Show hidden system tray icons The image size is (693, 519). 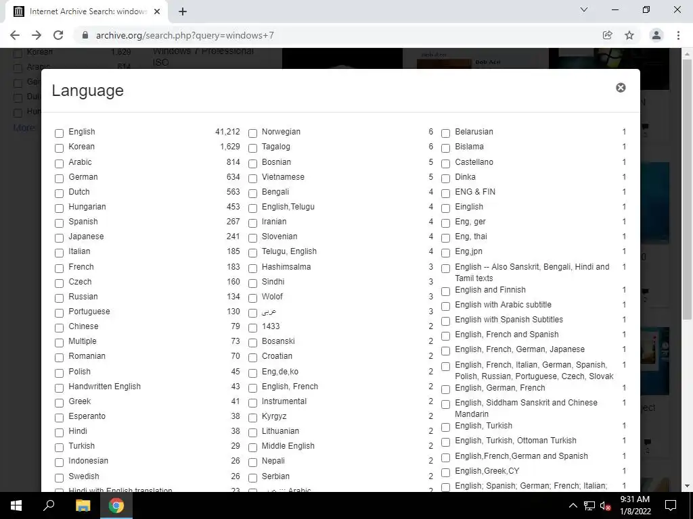click(x=573, y=505)
